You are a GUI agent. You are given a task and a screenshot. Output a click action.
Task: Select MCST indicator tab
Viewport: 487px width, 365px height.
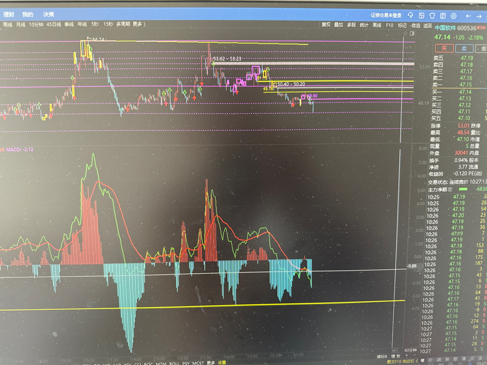198,363
